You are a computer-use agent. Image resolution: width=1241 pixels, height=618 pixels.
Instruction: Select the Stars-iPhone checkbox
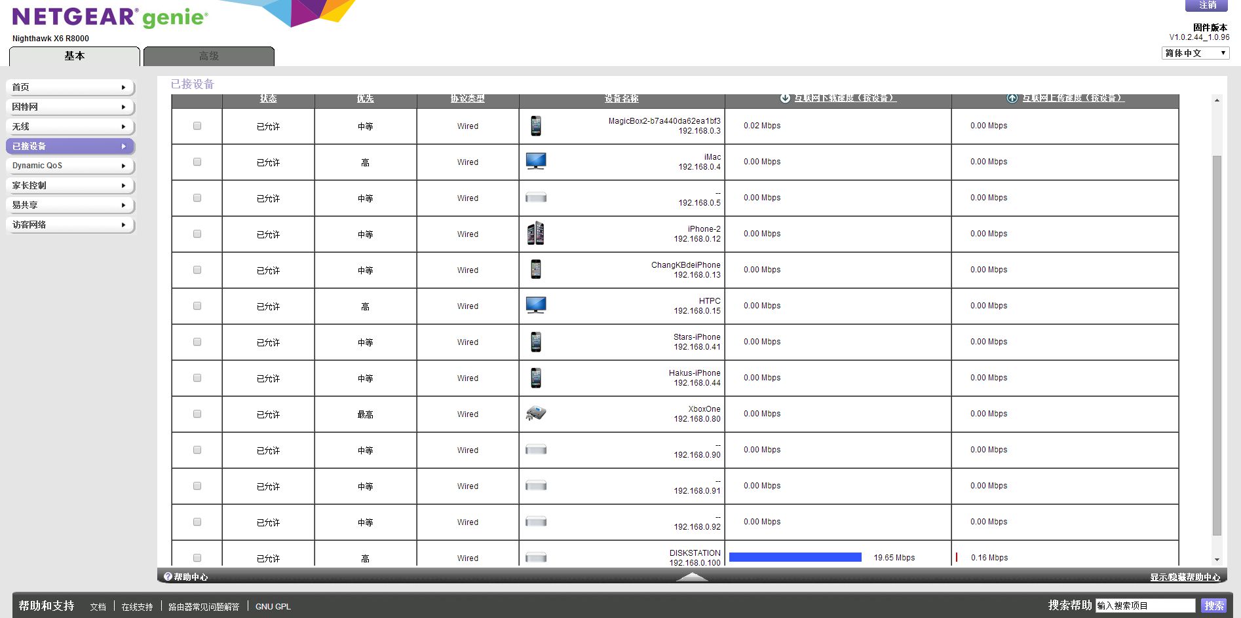[197, 342]
